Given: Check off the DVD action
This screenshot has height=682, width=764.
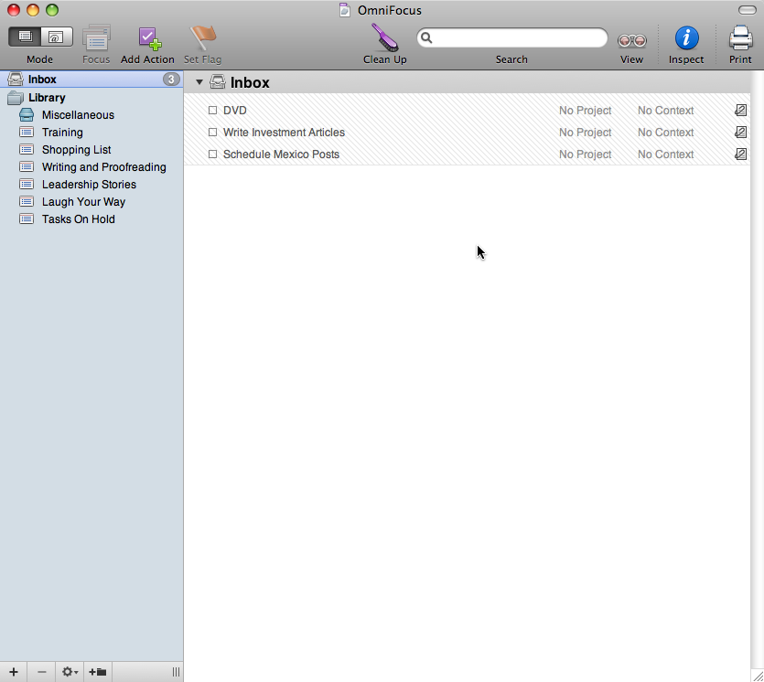Looking at the screenshot, I should point(212,111).
